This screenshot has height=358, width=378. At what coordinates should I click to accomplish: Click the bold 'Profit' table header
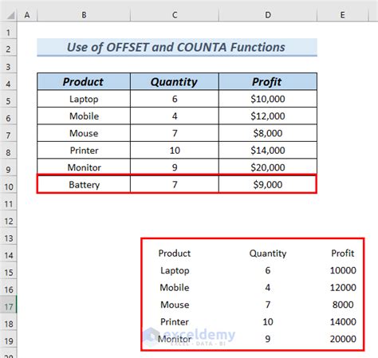268,82
